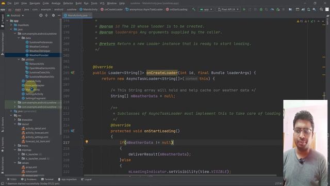Click the Debug app bug icon
330x186 pixels.
pyautogui.click(x=261, y=9)
